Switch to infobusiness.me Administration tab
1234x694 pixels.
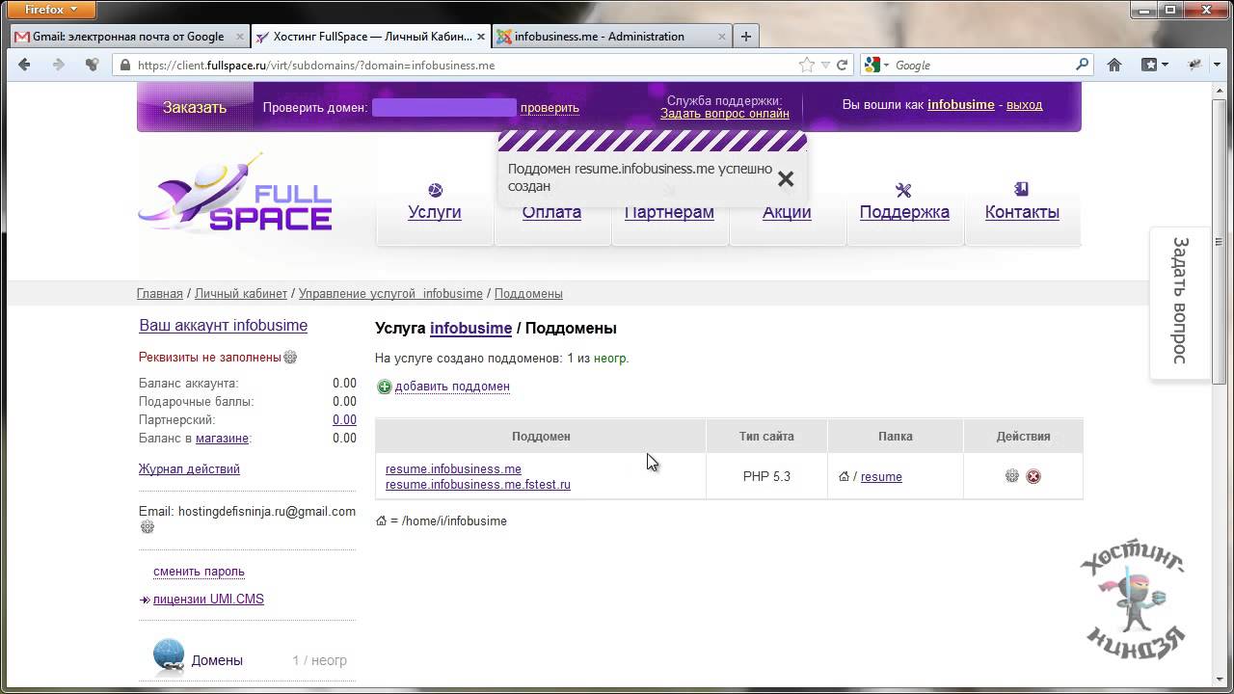(x=611, y=37)
